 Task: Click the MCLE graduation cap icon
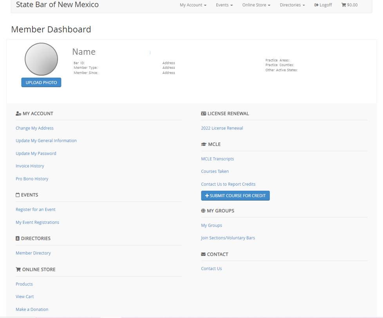pyautogui.click(x=204, y=144)
